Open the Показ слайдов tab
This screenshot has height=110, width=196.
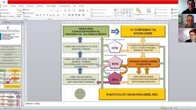pos(51,6)
